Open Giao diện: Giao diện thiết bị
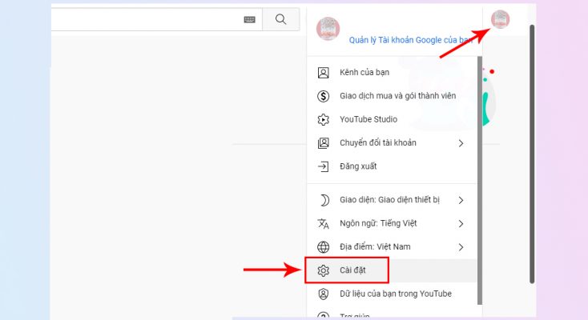 point(392,200)
